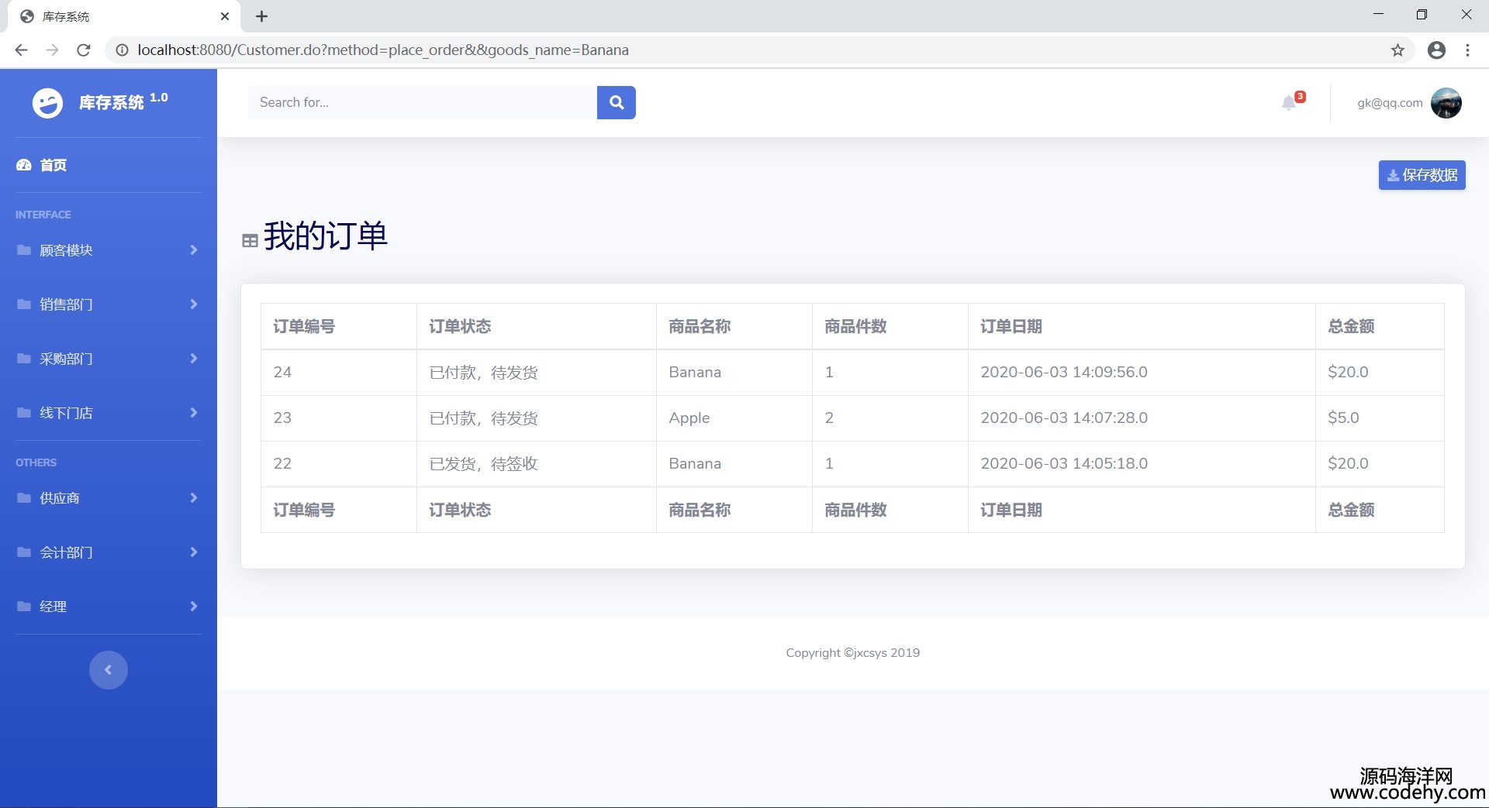This screenshot has width=1489, height=808.
Task: Click the user avatar profile picture
Action: [1446, 103]
